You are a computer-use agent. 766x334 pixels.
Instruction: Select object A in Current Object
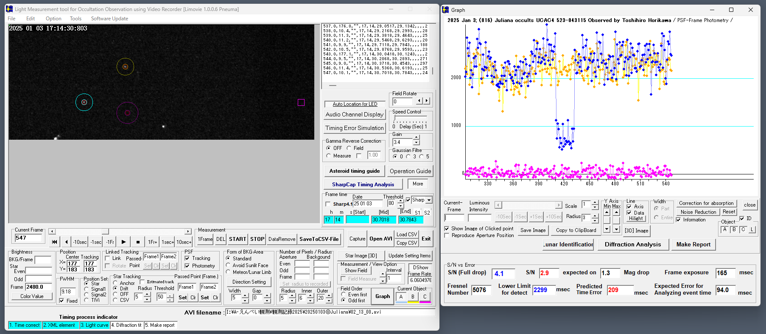point(401,297)
